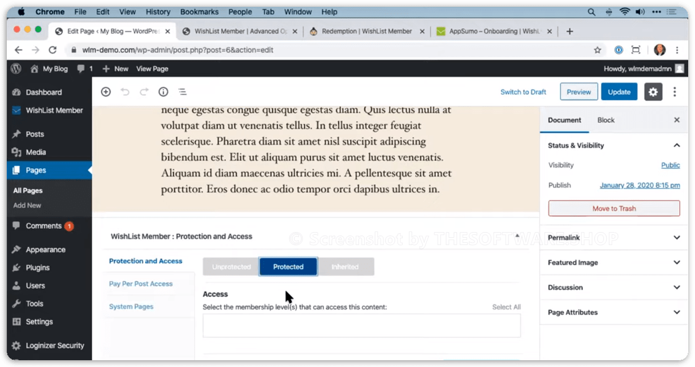View comments bubble in admin bar
Image resolution: width=695 pixels, height=367 pixels.
coord(85,68)
